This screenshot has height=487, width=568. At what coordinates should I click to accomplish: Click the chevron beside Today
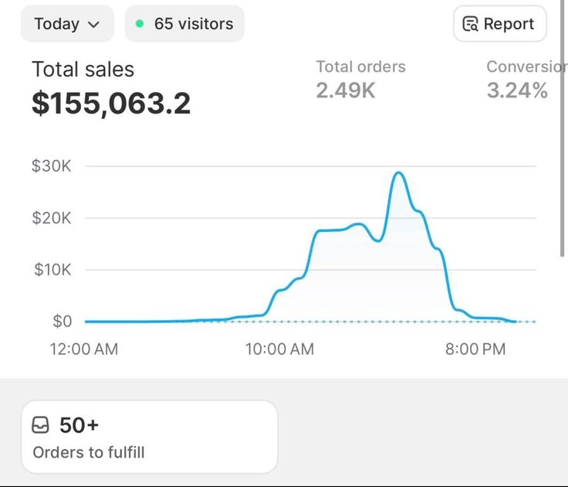pyautogui.click(x=94, y=25)
